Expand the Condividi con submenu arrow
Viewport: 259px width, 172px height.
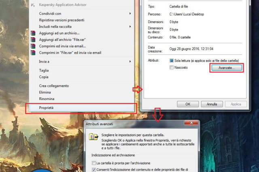130,13
